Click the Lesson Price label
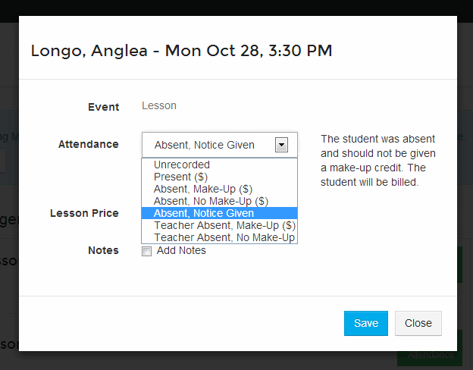This screenshot has width=473, height=370. click(x=84, y=213)
